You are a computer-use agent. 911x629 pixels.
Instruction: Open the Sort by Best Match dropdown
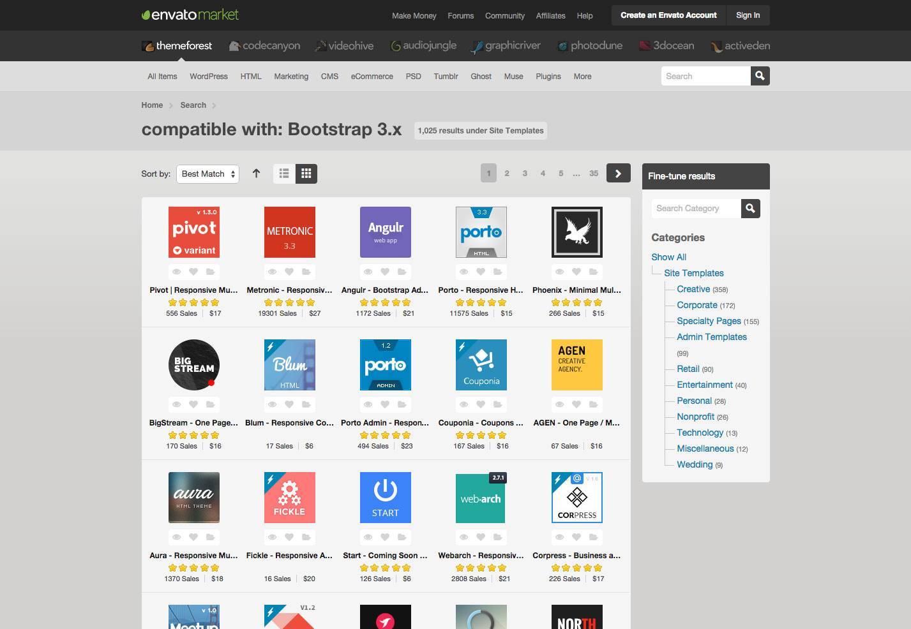click(x=207, y=174)
